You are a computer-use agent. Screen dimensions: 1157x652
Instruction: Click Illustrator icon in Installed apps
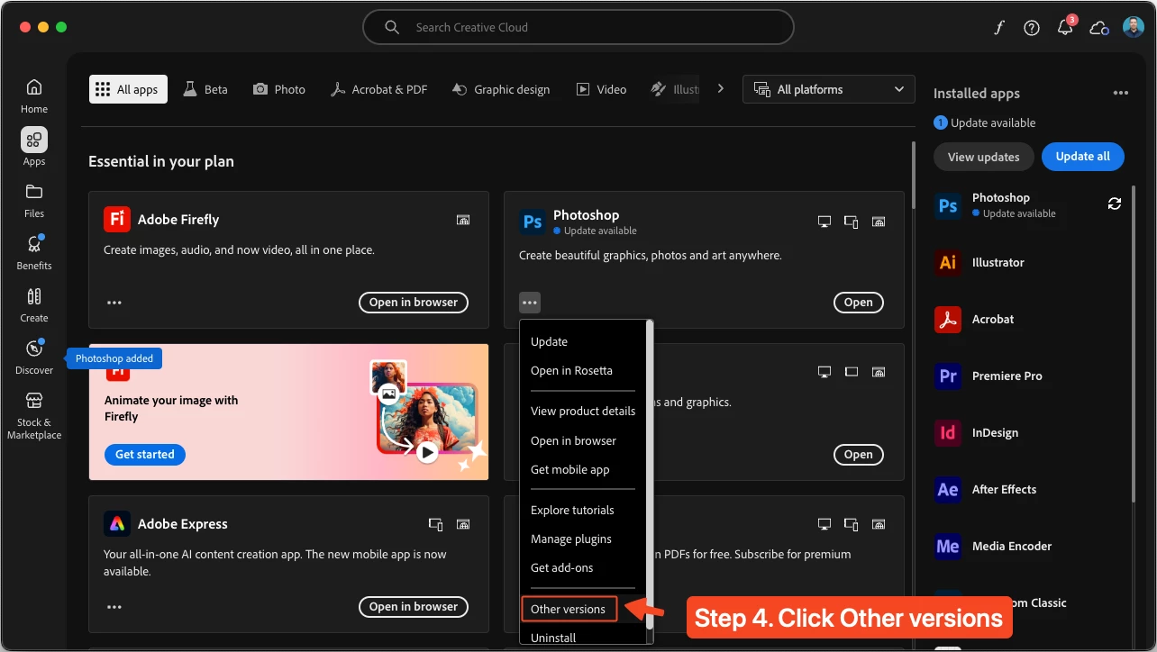pyautogui.click(x=948, y=262)
